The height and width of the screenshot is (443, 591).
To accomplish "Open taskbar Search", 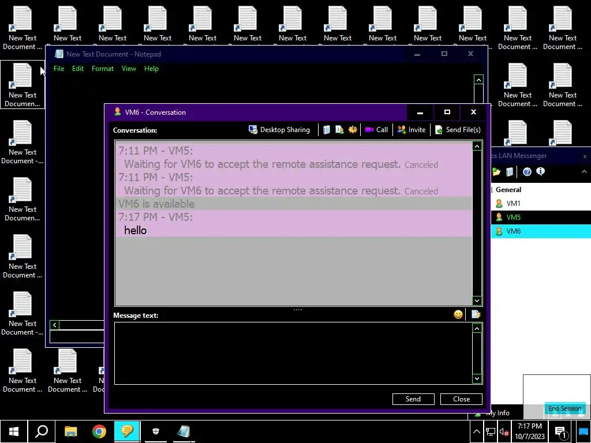I will [x=42, y=431].
